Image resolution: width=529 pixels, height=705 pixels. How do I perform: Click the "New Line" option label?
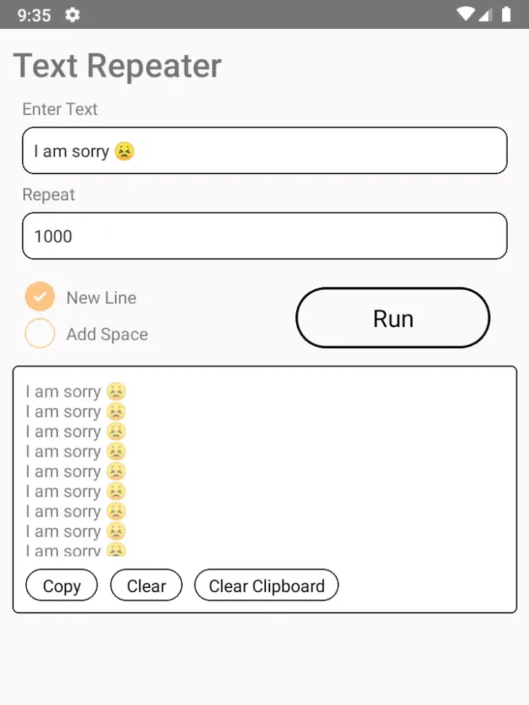click(102, 298)
